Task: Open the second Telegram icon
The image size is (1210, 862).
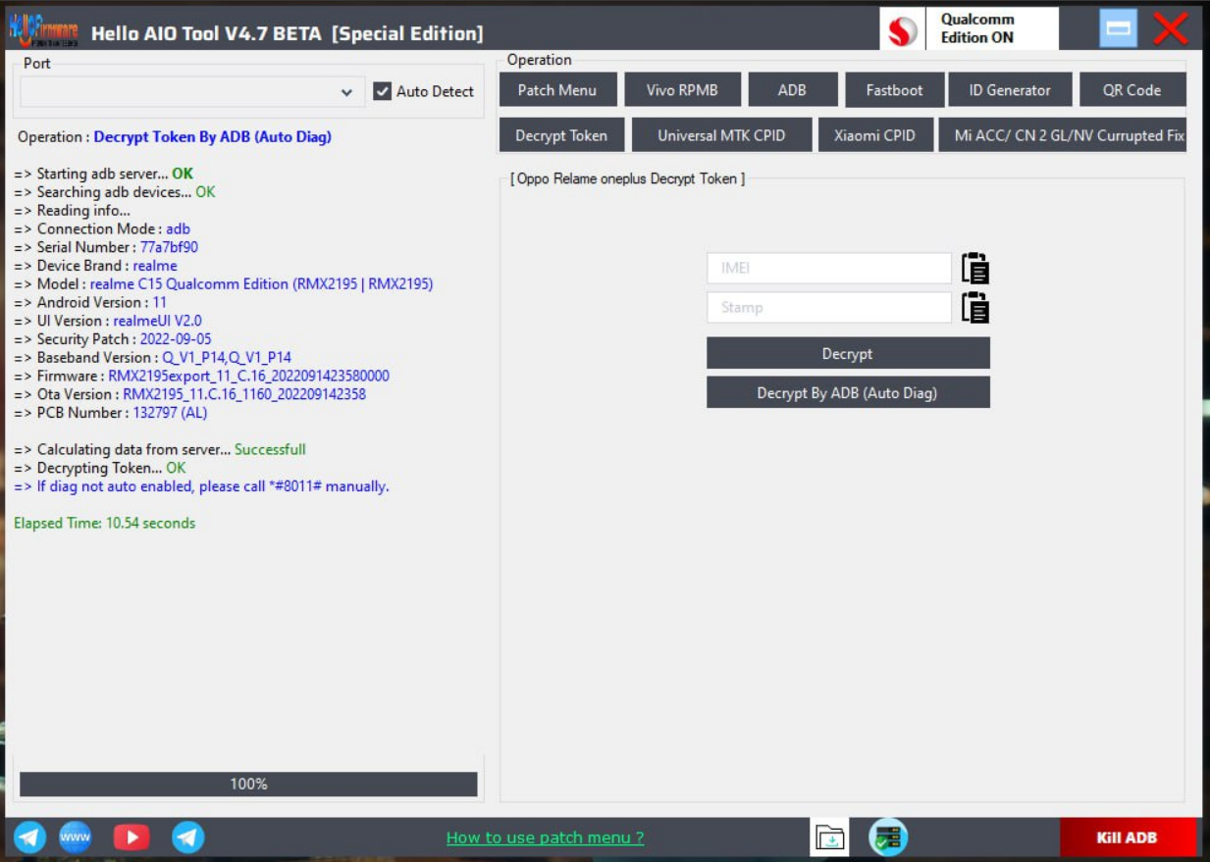Action: pos(187,837)
